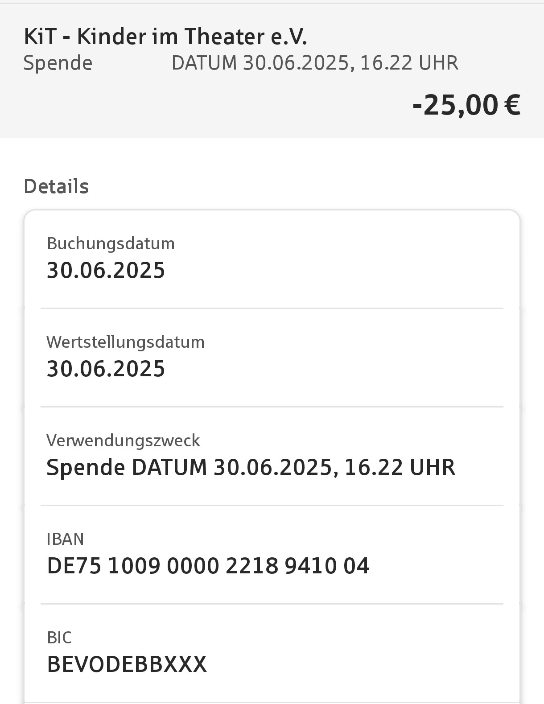Tap the BIC field label

click(59, 638)
